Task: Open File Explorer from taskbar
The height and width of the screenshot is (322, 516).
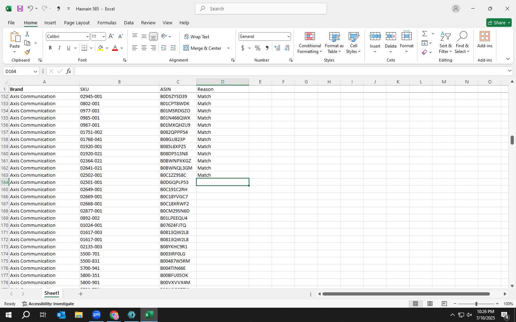Action: tap(78, 315)
